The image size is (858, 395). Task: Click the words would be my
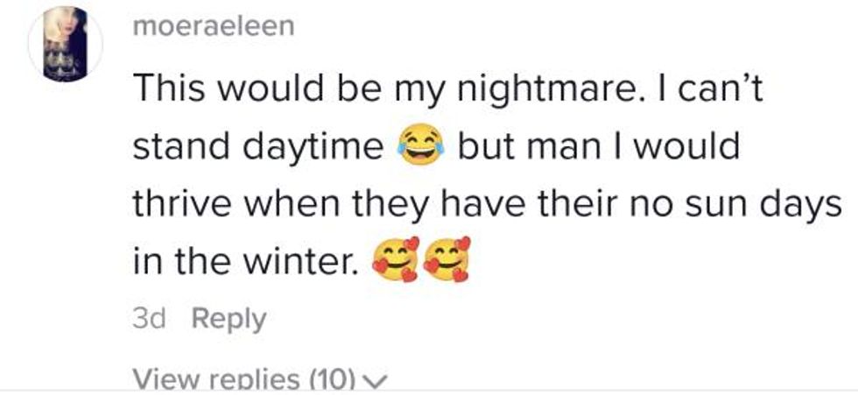(332, 89)
